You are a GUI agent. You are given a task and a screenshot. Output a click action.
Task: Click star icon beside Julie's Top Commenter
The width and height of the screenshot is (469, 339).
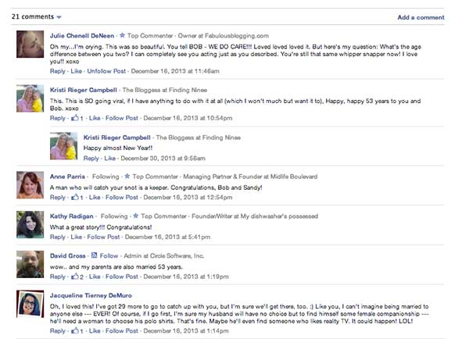click(122, 35)
